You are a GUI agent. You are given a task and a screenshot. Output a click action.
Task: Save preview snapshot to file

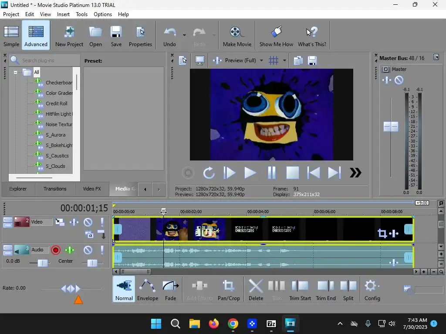pos(312,60)
